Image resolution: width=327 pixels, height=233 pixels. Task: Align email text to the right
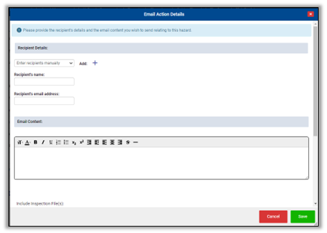pyautogui.click(x=120, y=142)
